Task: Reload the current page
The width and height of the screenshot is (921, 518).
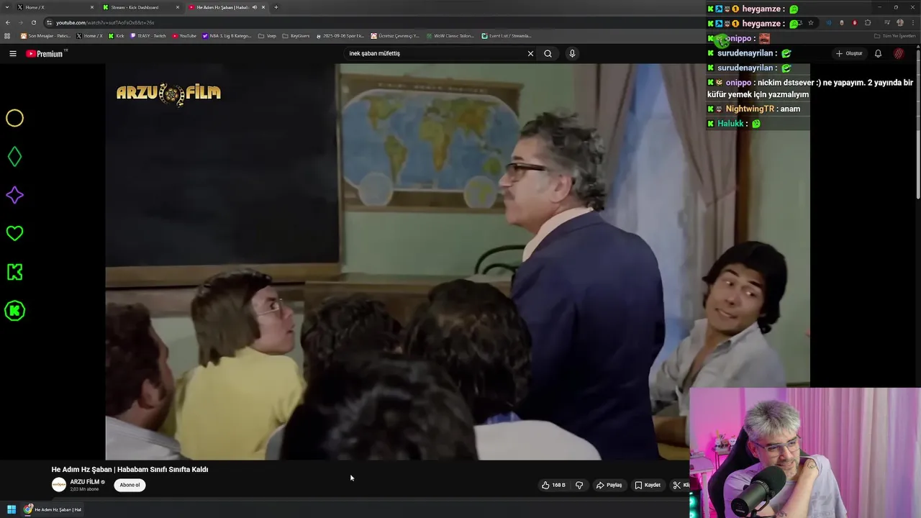Action: tap(34, 22)
